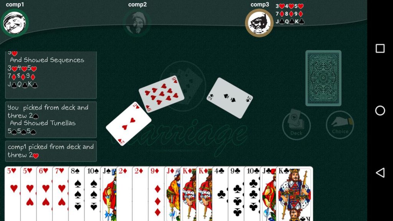Select the King of clubs in hand
Viewport: 393px width, 221px height.
295,194
